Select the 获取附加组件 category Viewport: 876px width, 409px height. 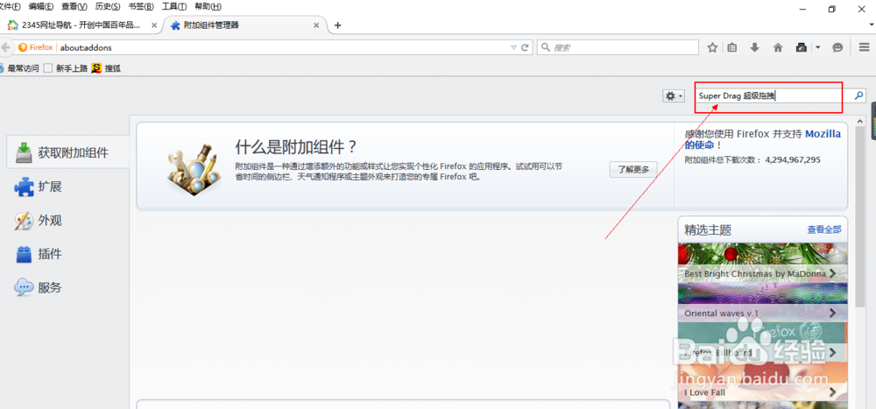coord(67,152)
